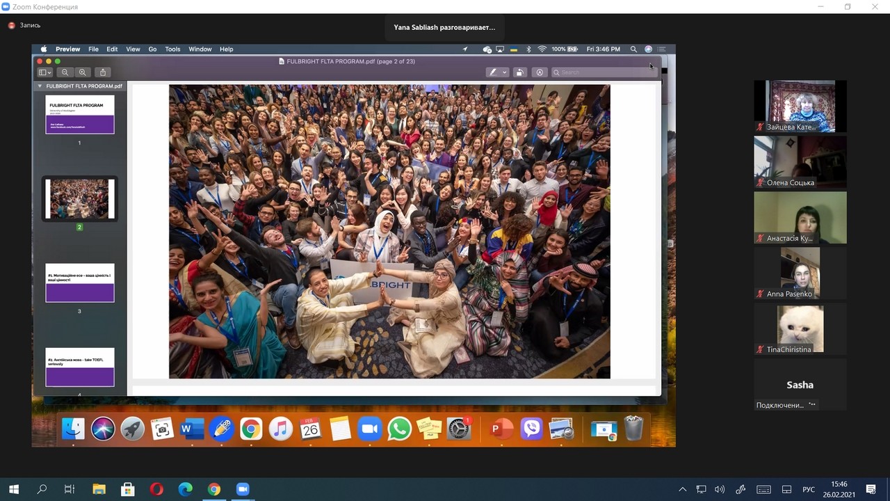The height and width of the screenshot is (501, 890).
Task: Click the zoom out magnifier in Preview toolbar
Action: [x=65, y=72]
